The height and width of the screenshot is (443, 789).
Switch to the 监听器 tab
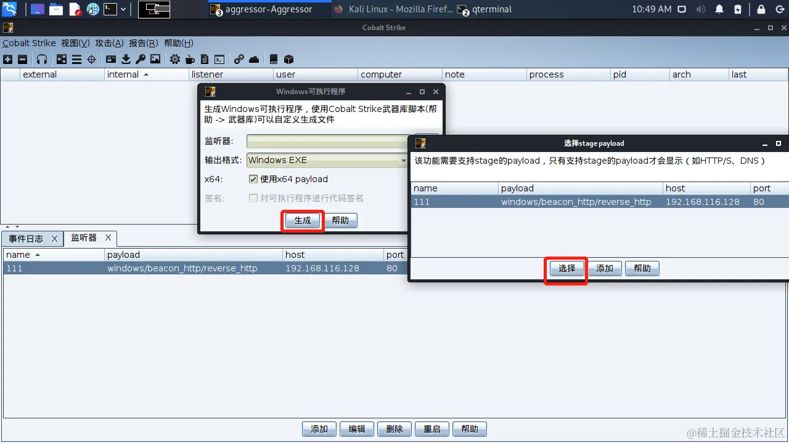click(84, 237)
